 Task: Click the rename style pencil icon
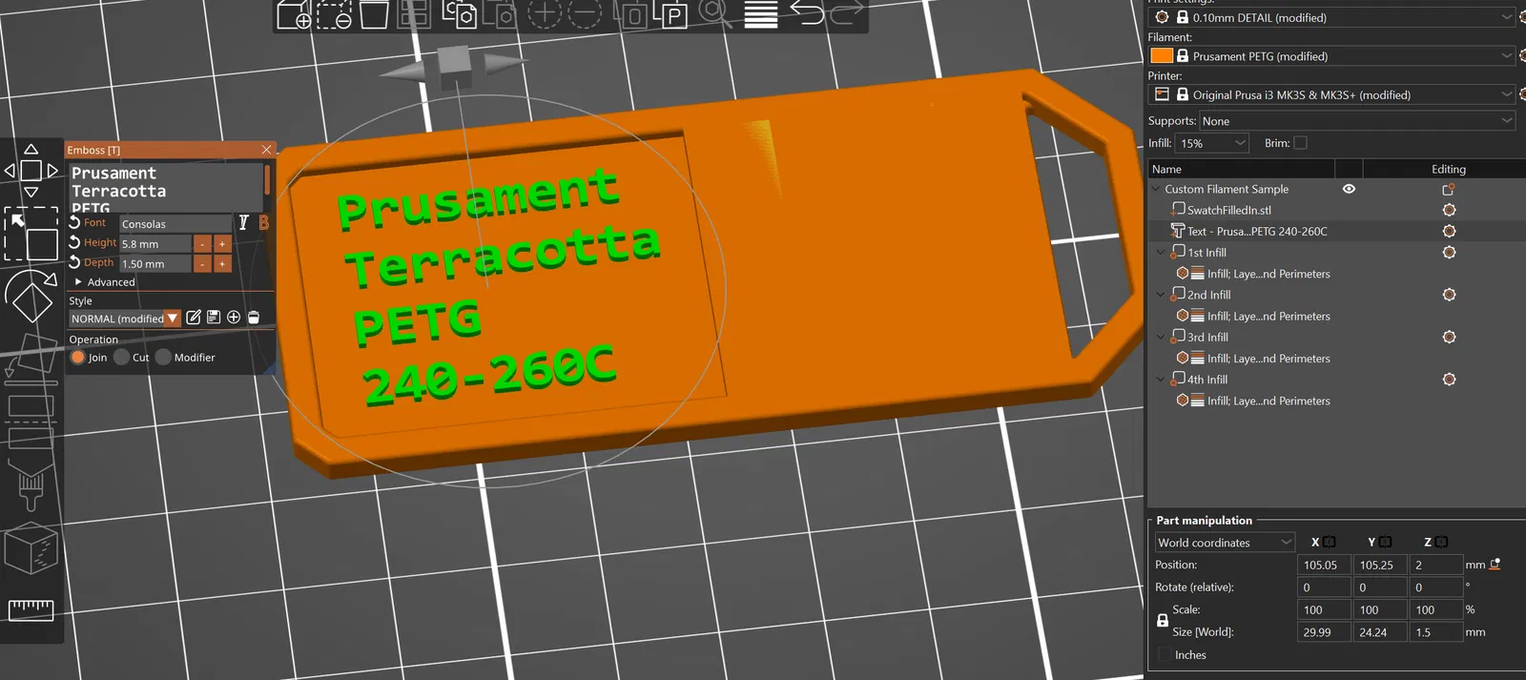(194, 318)
